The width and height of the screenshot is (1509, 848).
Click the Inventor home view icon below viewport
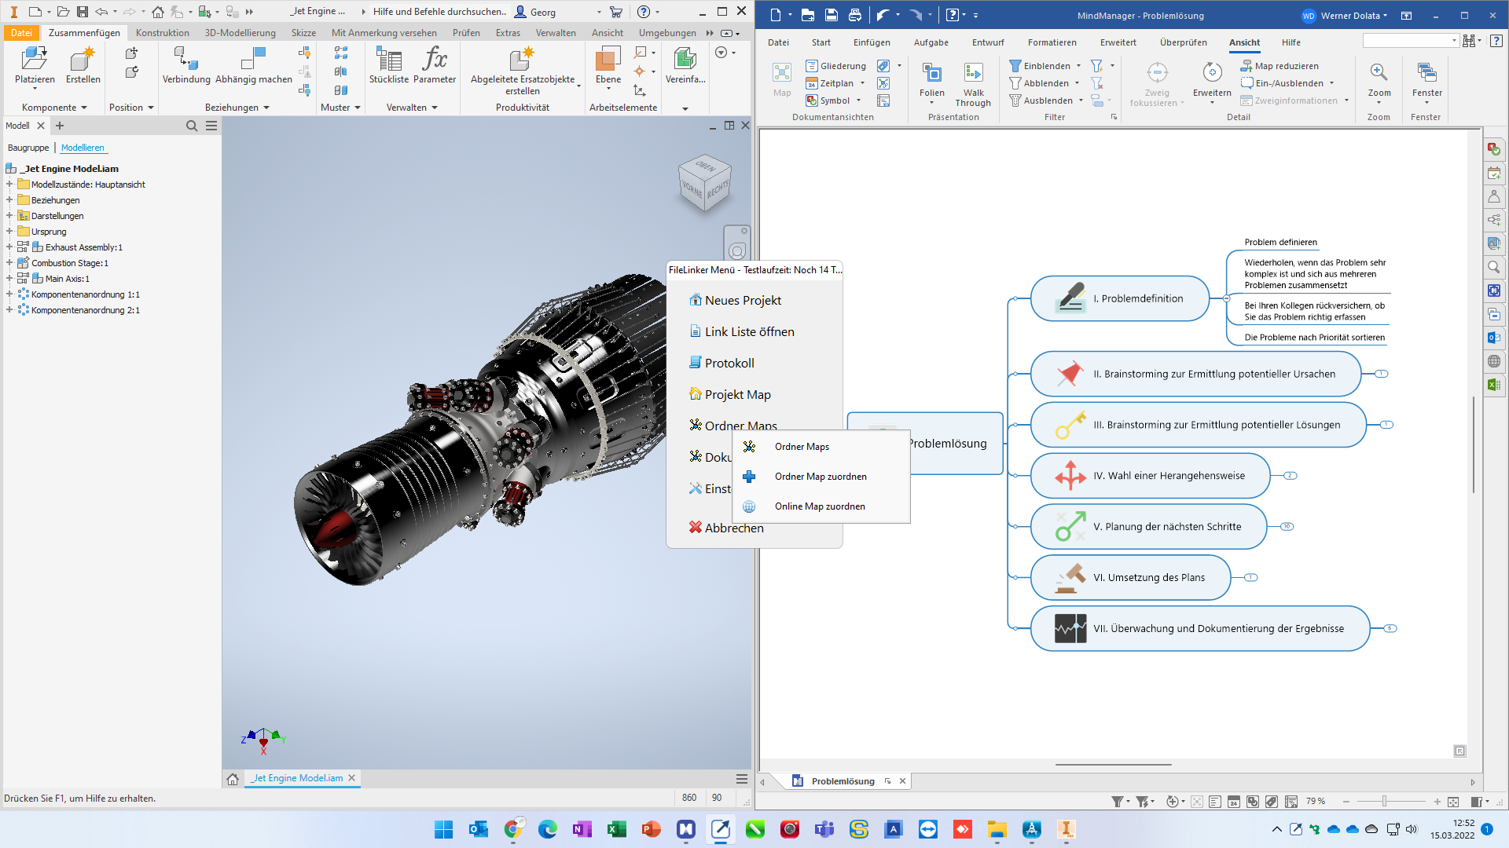233,779
